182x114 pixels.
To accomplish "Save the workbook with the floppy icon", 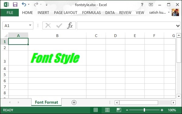I will click(x=15, y=5).
